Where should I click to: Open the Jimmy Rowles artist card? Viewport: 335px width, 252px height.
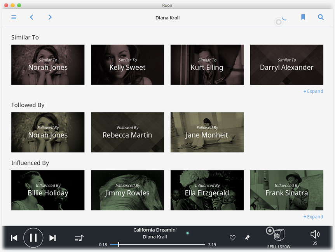pyautogui.click(x=127, y=190)
